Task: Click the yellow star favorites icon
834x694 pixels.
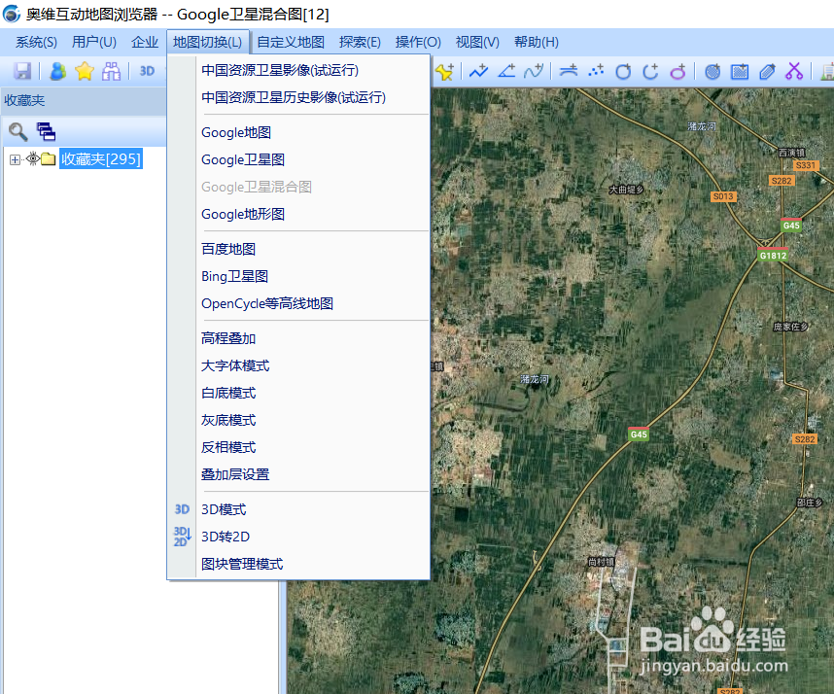Action: pos(85,71)
